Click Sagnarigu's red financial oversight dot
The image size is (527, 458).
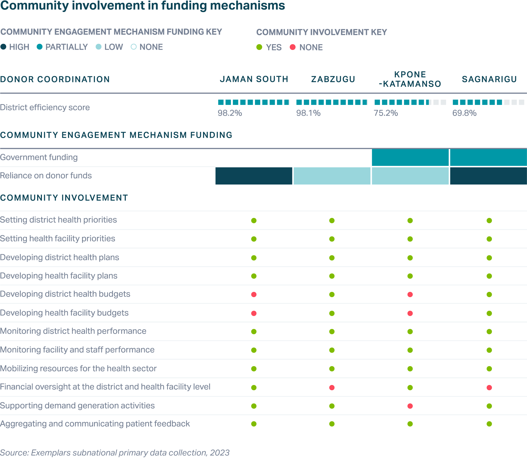point(489,388)
